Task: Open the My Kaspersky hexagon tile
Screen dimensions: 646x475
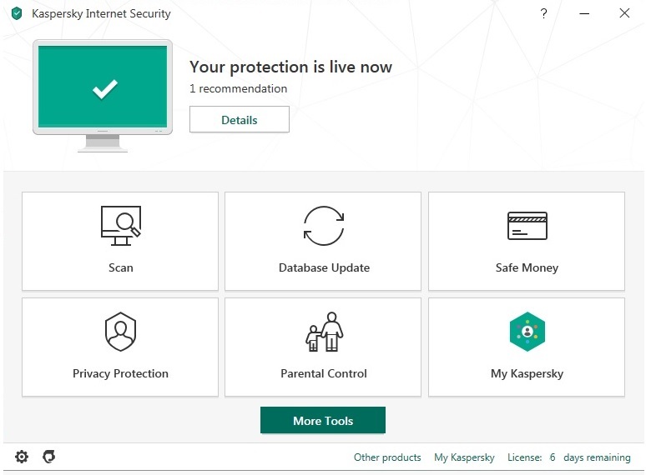Action: tap(527, 347)
